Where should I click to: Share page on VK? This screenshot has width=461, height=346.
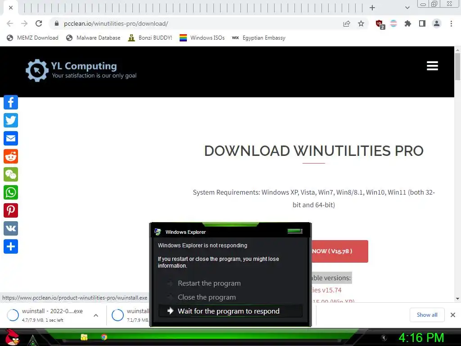(x=11, y=228)
